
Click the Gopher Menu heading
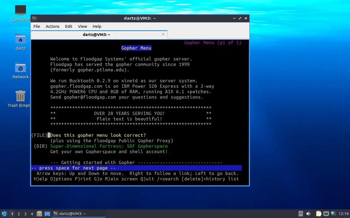(136, 48)
